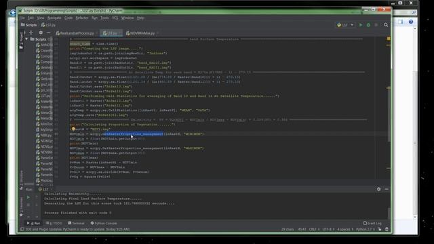Change file encoding UTF-8 in status bar
This screenshot has height=244, width=434.
[x=328, y=229]
